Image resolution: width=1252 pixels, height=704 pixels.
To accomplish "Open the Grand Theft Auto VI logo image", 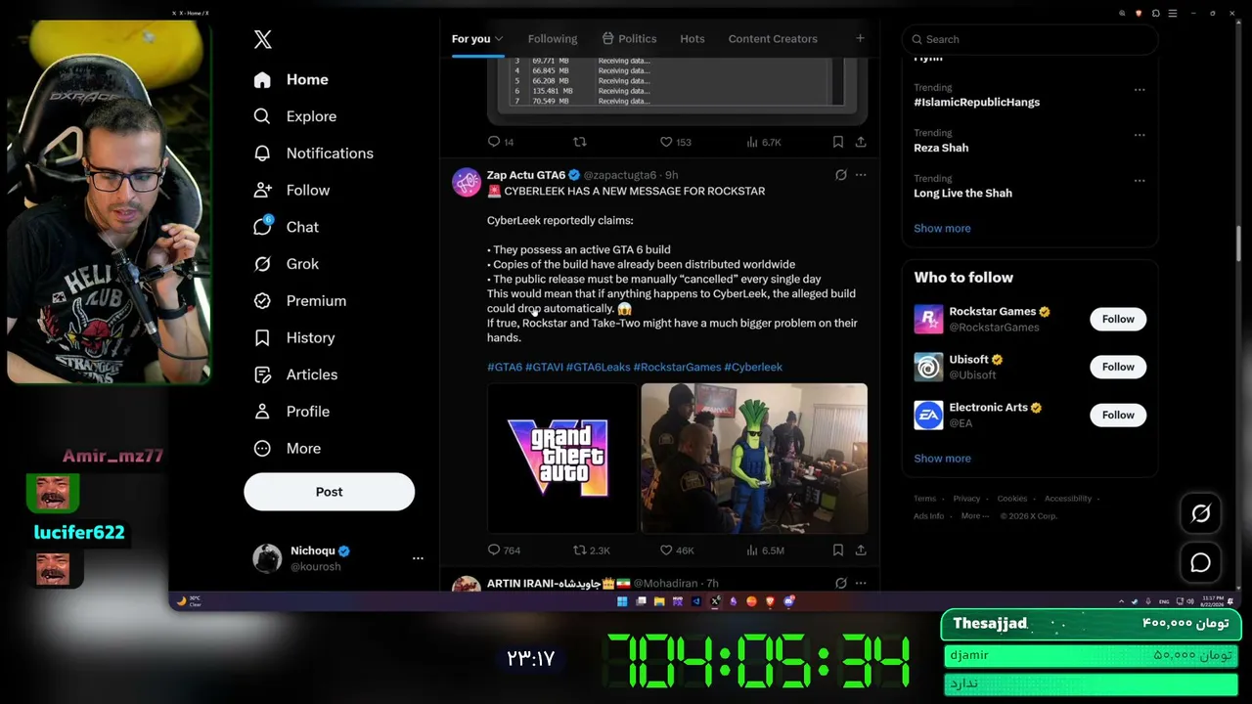I will (561, 458).
